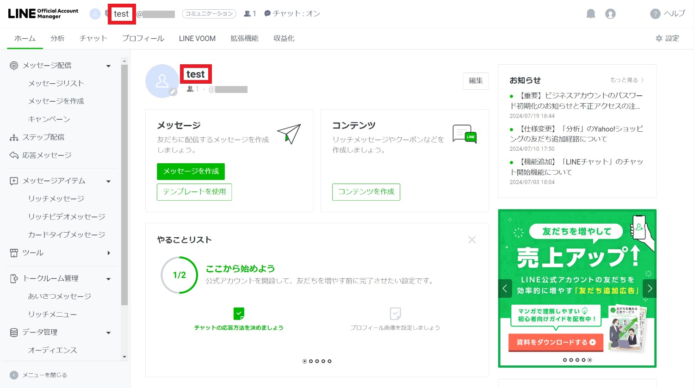The width and height of the screenshot is (694, 388).
Task: Click sidebar scroll up arrow
Action: (x=124, y=61)
